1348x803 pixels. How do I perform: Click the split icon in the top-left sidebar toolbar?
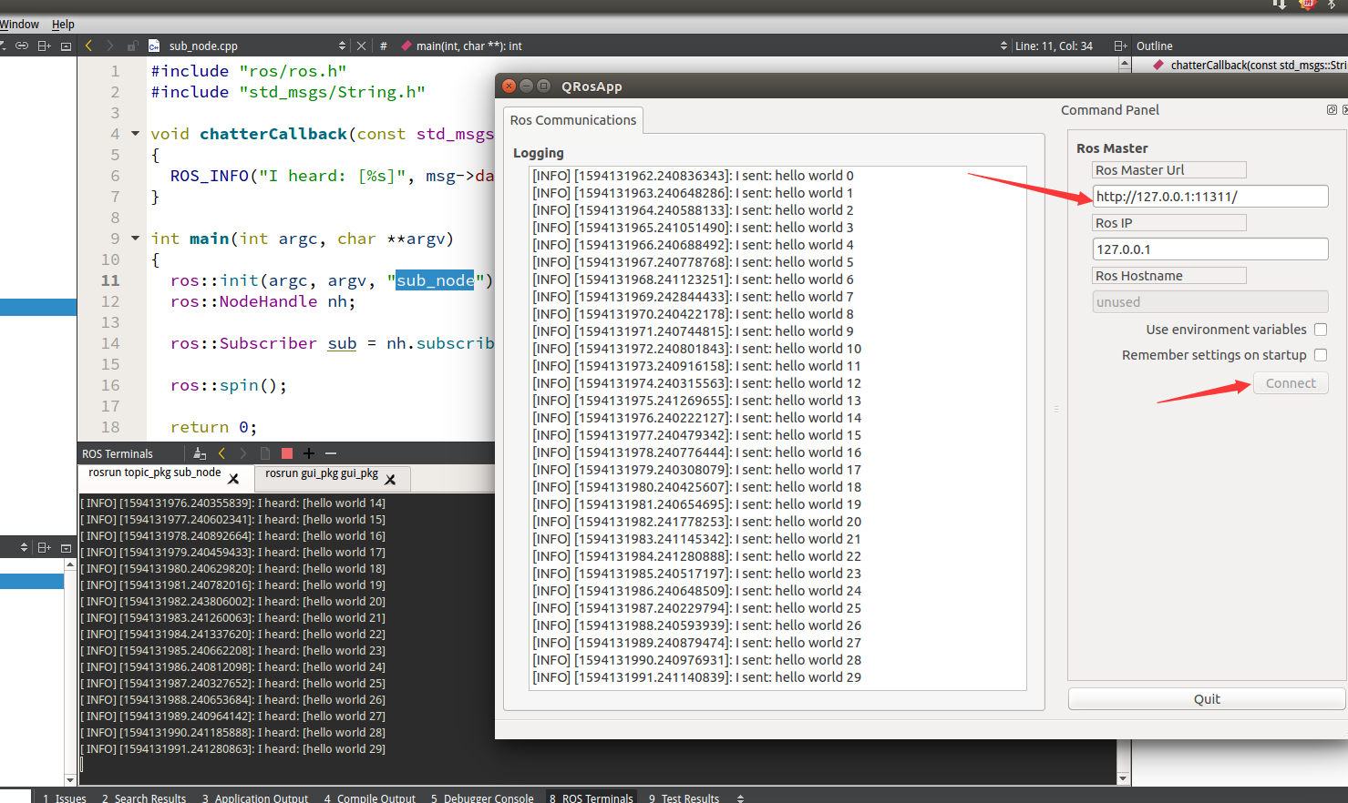click(44, 46)
